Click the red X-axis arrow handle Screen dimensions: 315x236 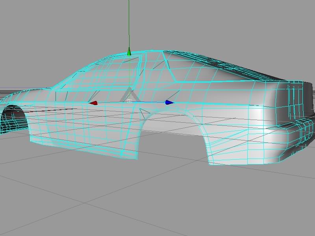pos(93,103)
